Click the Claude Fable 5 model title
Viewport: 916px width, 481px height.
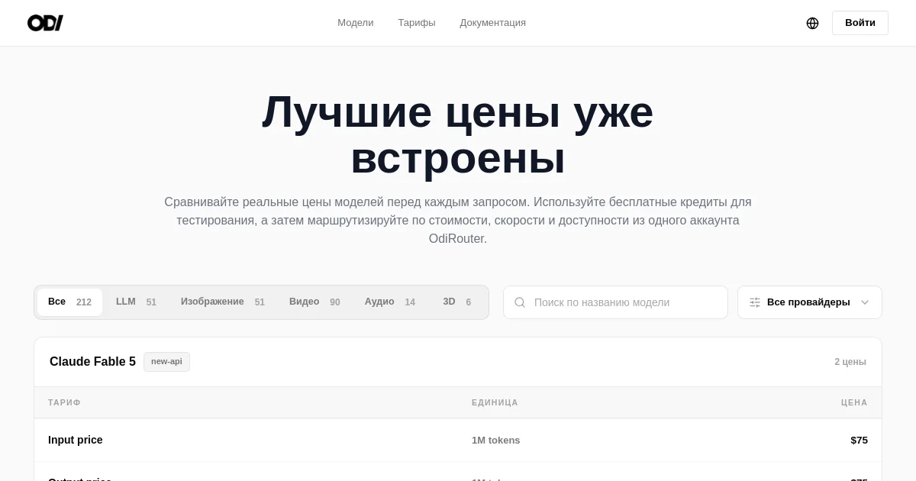pos(92,362)
